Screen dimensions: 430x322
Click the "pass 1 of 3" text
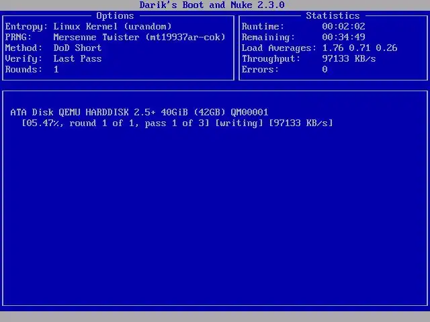tap(175, 123)
